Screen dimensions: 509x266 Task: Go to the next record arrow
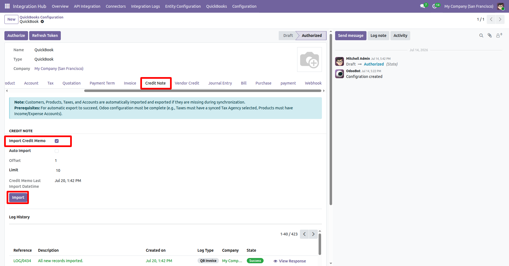coord(500,19)
